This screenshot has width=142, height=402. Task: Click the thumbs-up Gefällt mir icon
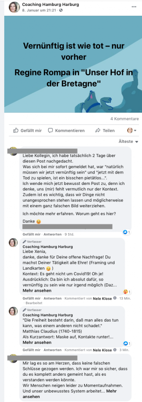[16, 130]
